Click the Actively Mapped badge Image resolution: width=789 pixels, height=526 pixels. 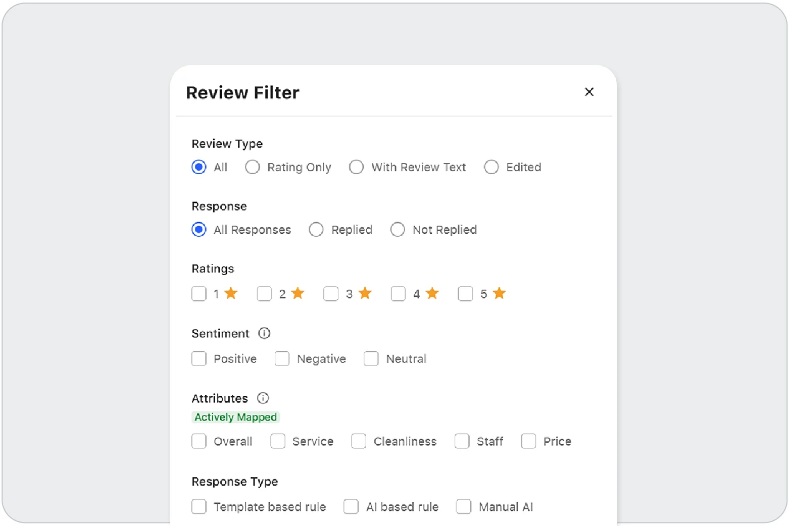pos(235,417)
